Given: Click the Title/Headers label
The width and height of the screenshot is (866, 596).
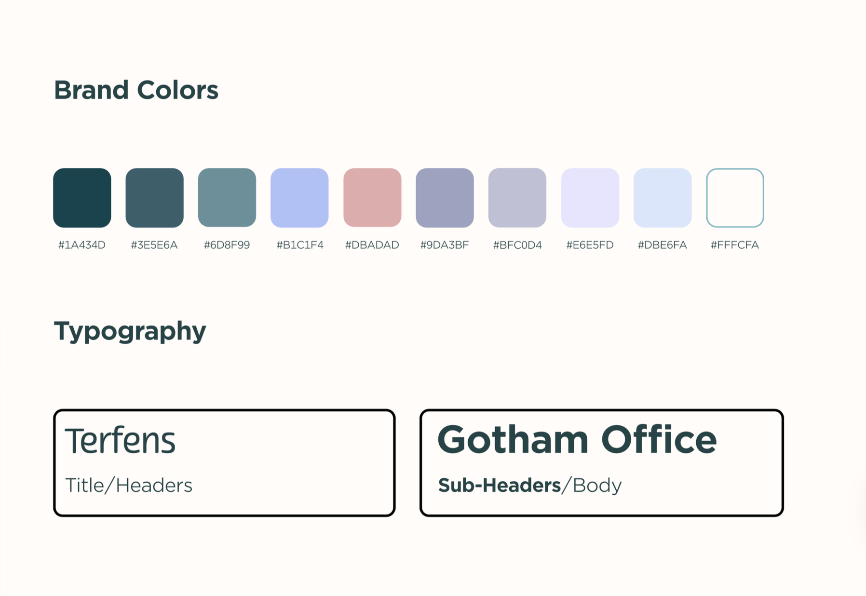Looking at the screenshot, I should (x=129, y=485).
